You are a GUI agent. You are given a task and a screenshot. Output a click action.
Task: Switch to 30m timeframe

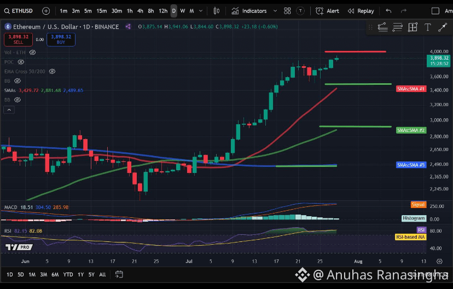tap(117, 11)
